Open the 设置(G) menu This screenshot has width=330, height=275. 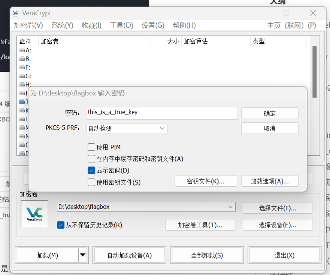tap(153, 25)
